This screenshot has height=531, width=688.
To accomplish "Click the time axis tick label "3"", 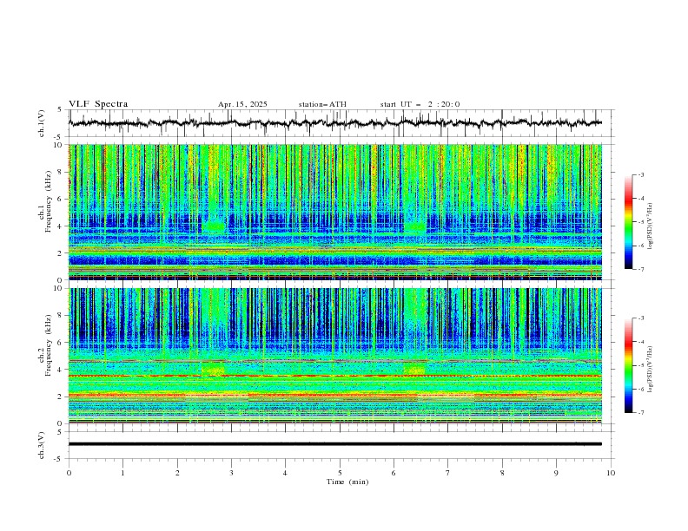I will coord(231,473).
